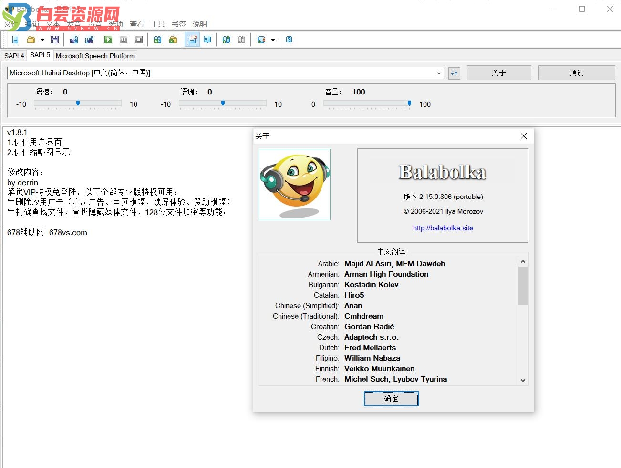Open the 工具 menu
This screenshot has width=621, height=468.
(158, 24)
